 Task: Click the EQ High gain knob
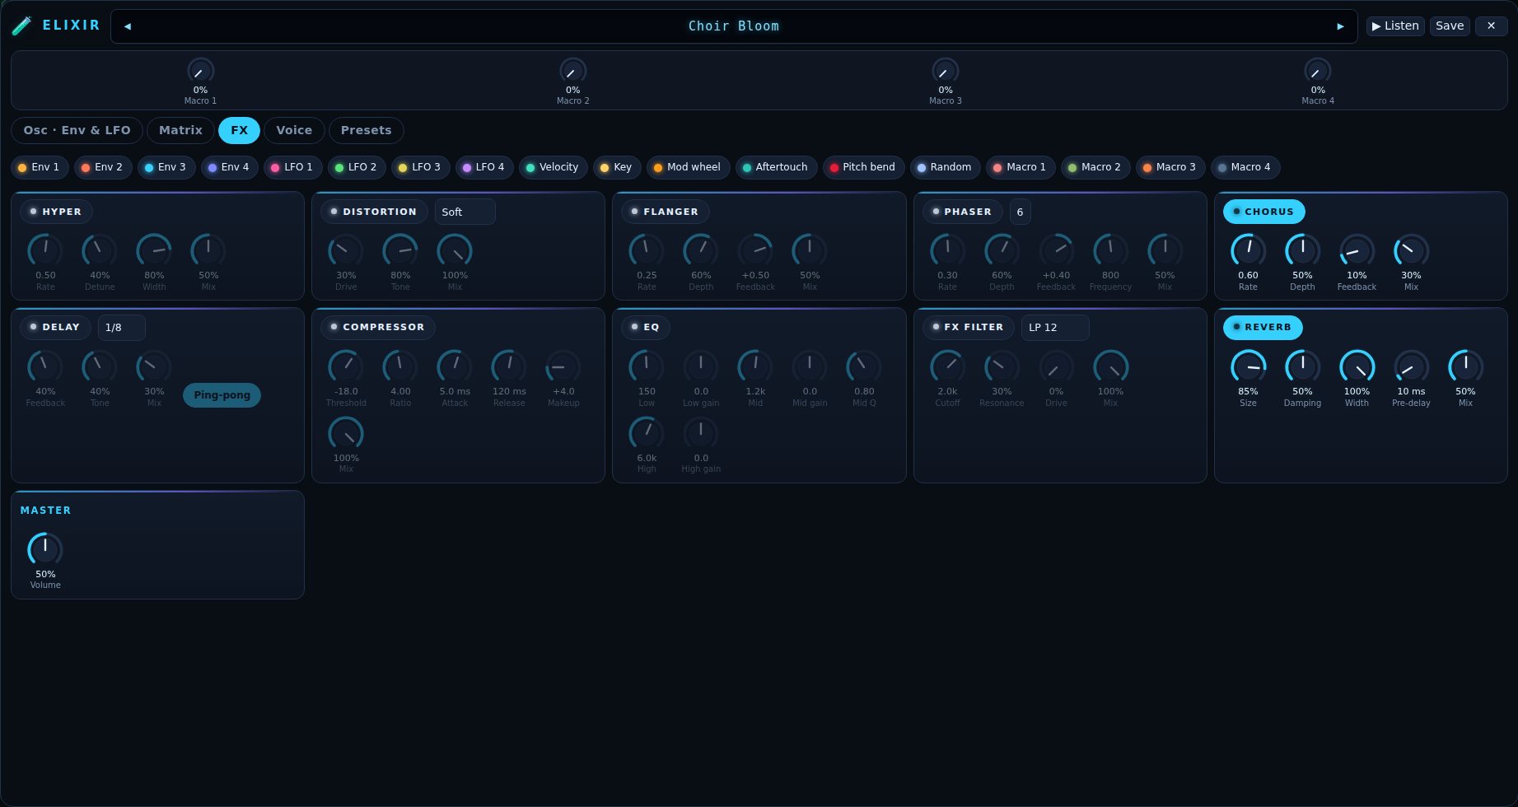[x=701, y=433]
